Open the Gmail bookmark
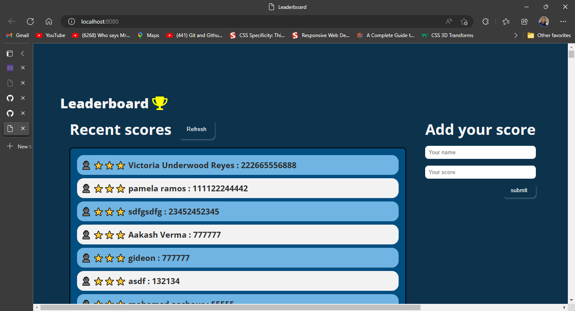The image size is (575, 311). point(18,35)
